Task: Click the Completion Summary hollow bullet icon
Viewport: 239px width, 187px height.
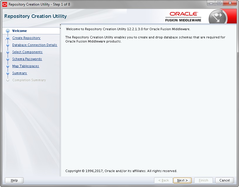Action: [8, 80]
